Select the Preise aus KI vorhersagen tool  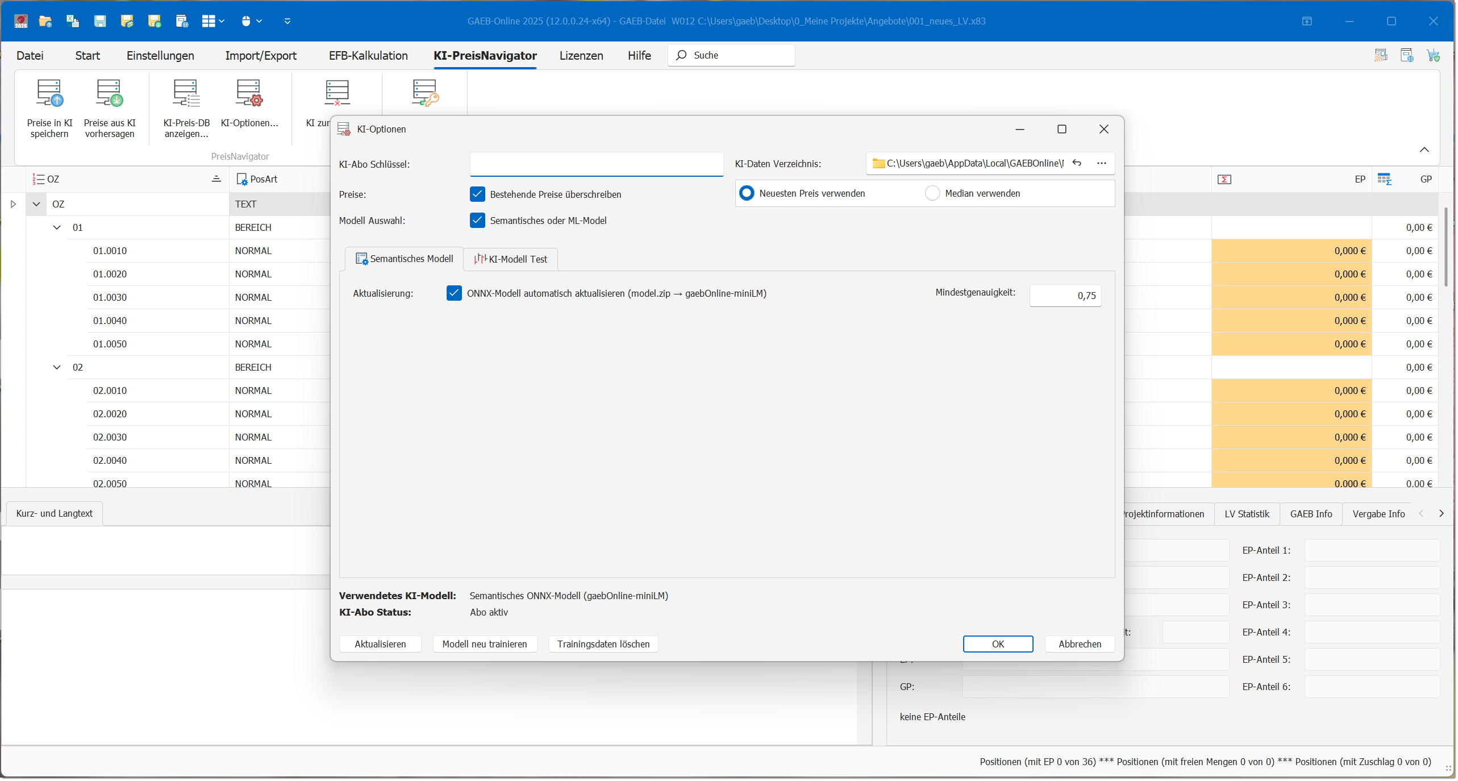click(110, 108)
